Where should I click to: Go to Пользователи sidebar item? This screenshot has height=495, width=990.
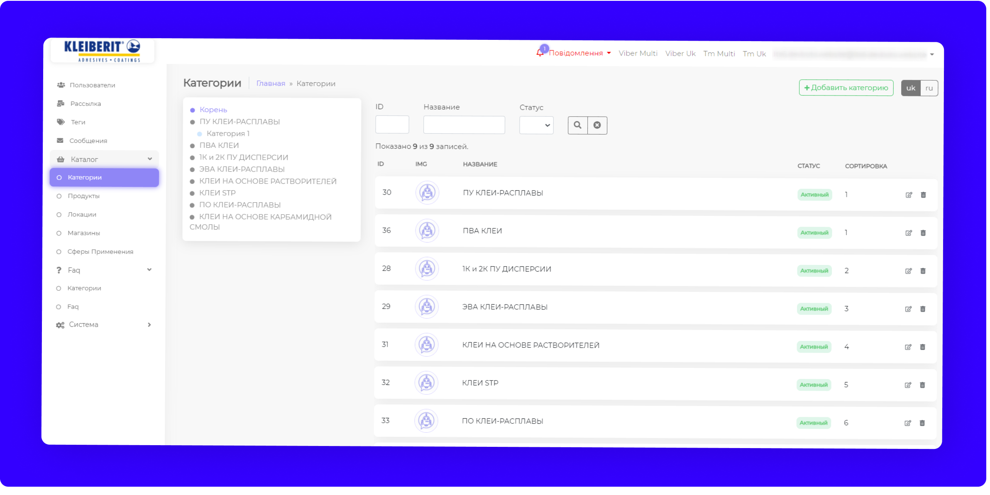tap(92, 85)
